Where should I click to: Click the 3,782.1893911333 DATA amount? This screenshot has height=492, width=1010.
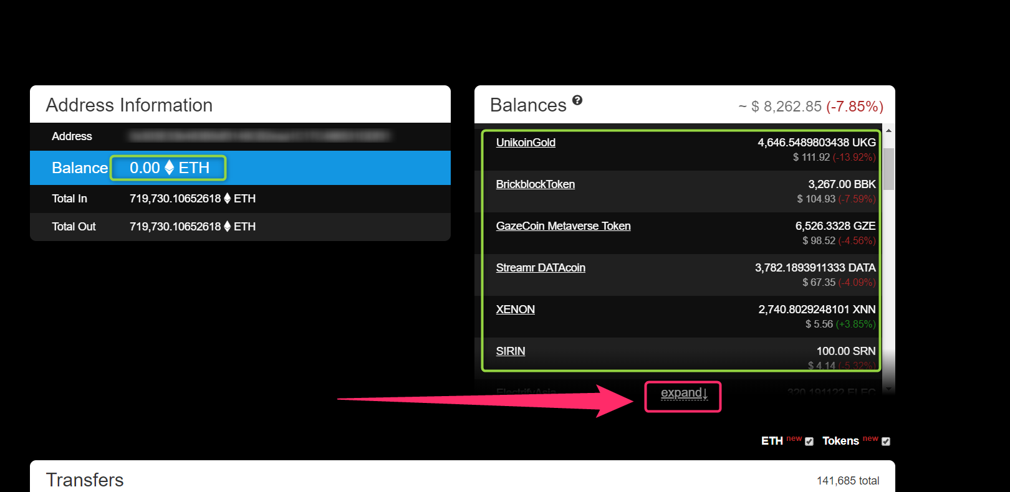click(x=815, y=268)
